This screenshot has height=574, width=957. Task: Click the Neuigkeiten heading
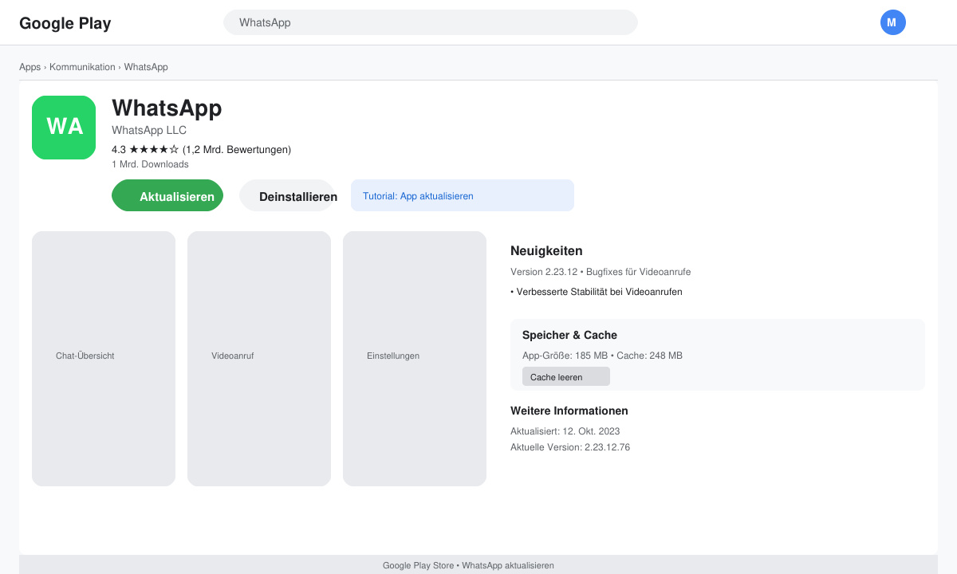[x=546, y=251]
